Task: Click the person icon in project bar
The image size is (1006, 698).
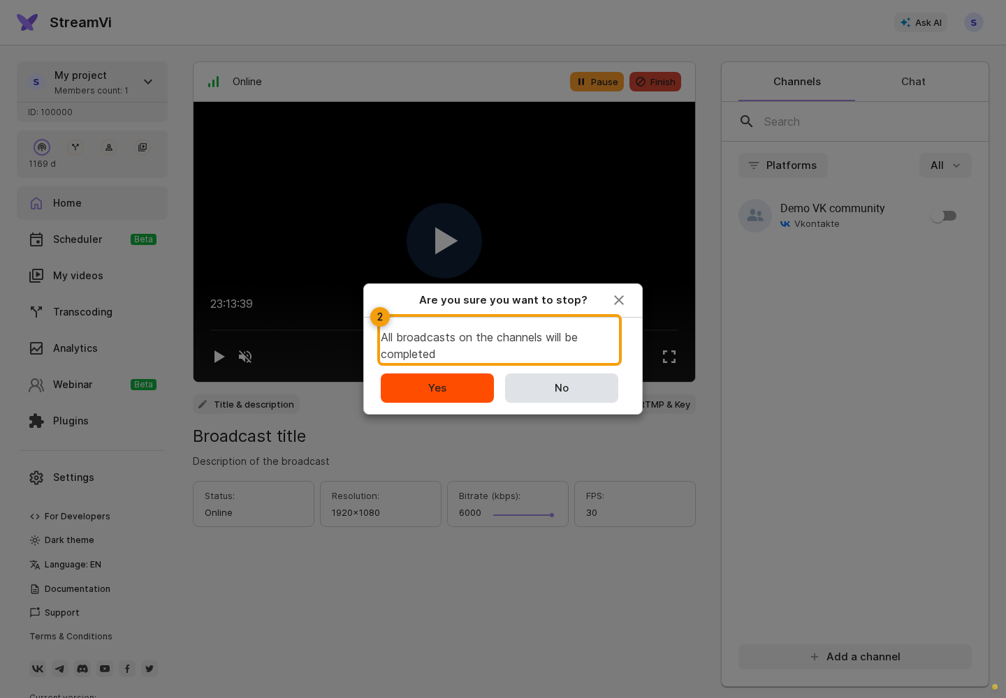Action: click(x=109, y=147)
